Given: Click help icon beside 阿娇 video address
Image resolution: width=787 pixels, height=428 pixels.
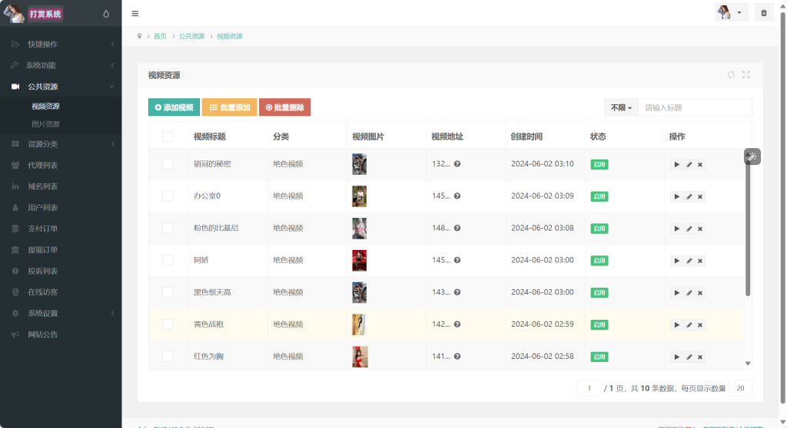Looking at the screenshot, I should coord(457,260).
